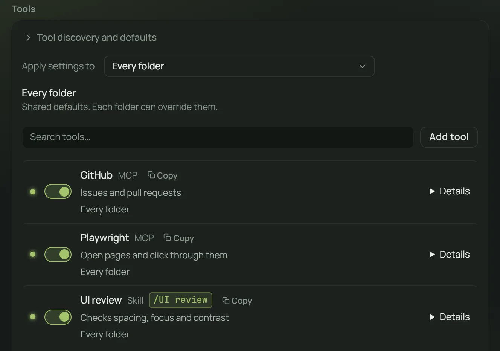Click the MCP label next to Playwright

tap(144, 238)
